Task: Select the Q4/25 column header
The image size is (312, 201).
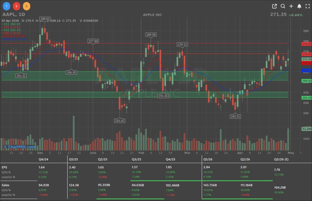Action: point(171,160)
